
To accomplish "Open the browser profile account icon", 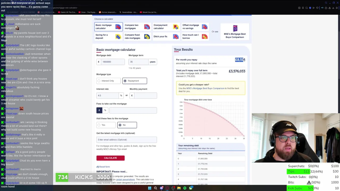I will [330, 8].
